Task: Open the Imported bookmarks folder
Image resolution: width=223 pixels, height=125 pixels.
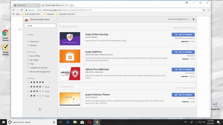Action: (x=49, y=14)
